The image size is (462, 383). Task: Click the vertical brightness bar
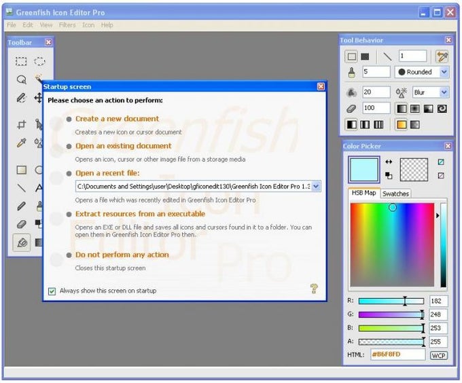444,245
